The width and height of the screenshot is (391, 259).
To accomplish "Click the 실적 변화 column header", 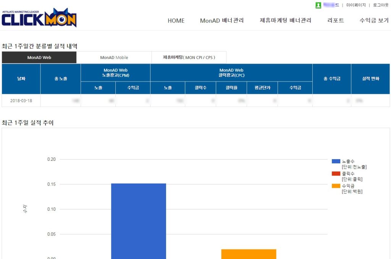I will coord(370,79).
